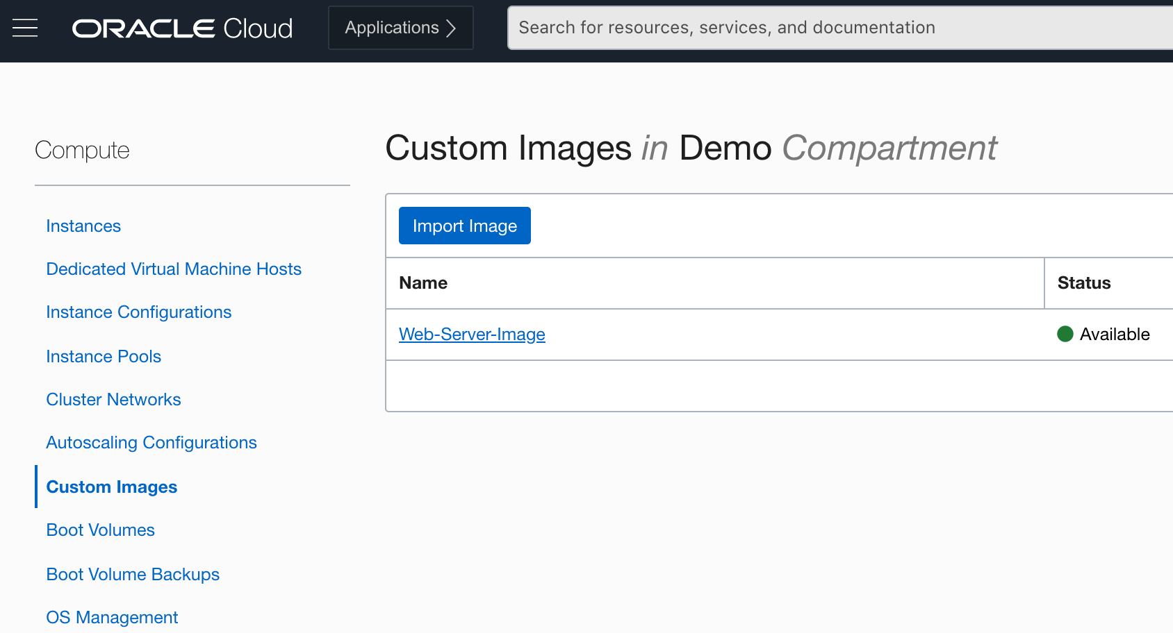Click the Applications chevron arrow
1173x633 pixels.
451,28
